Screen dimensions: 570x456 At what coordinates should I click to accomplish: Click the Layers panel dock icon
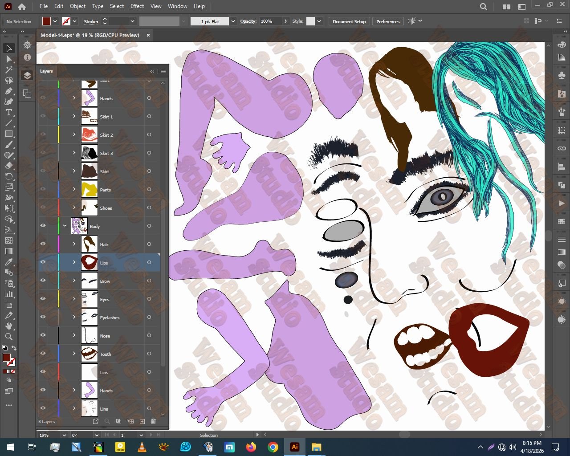(27, 76)
